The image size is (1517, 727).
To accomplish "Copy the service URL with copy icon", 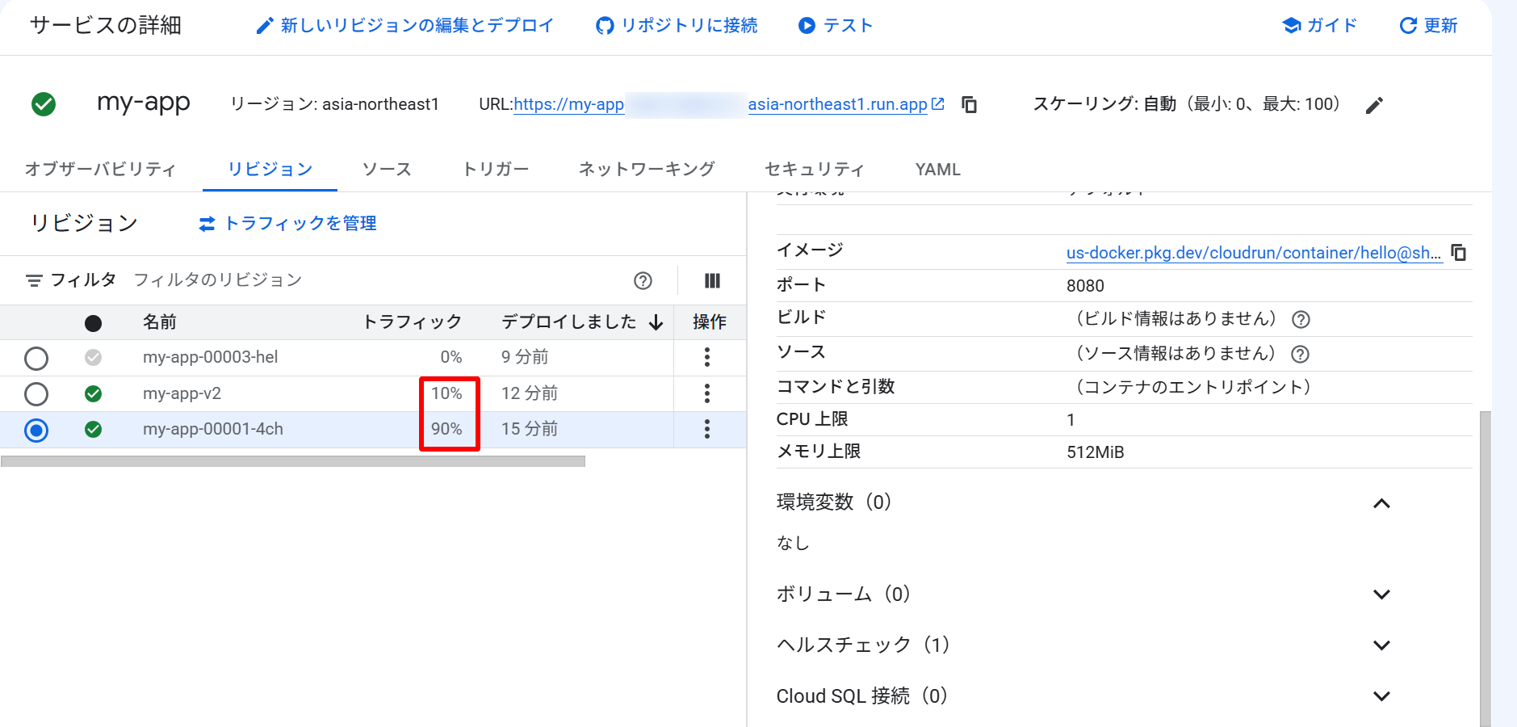I will click(x=970, y=105).
